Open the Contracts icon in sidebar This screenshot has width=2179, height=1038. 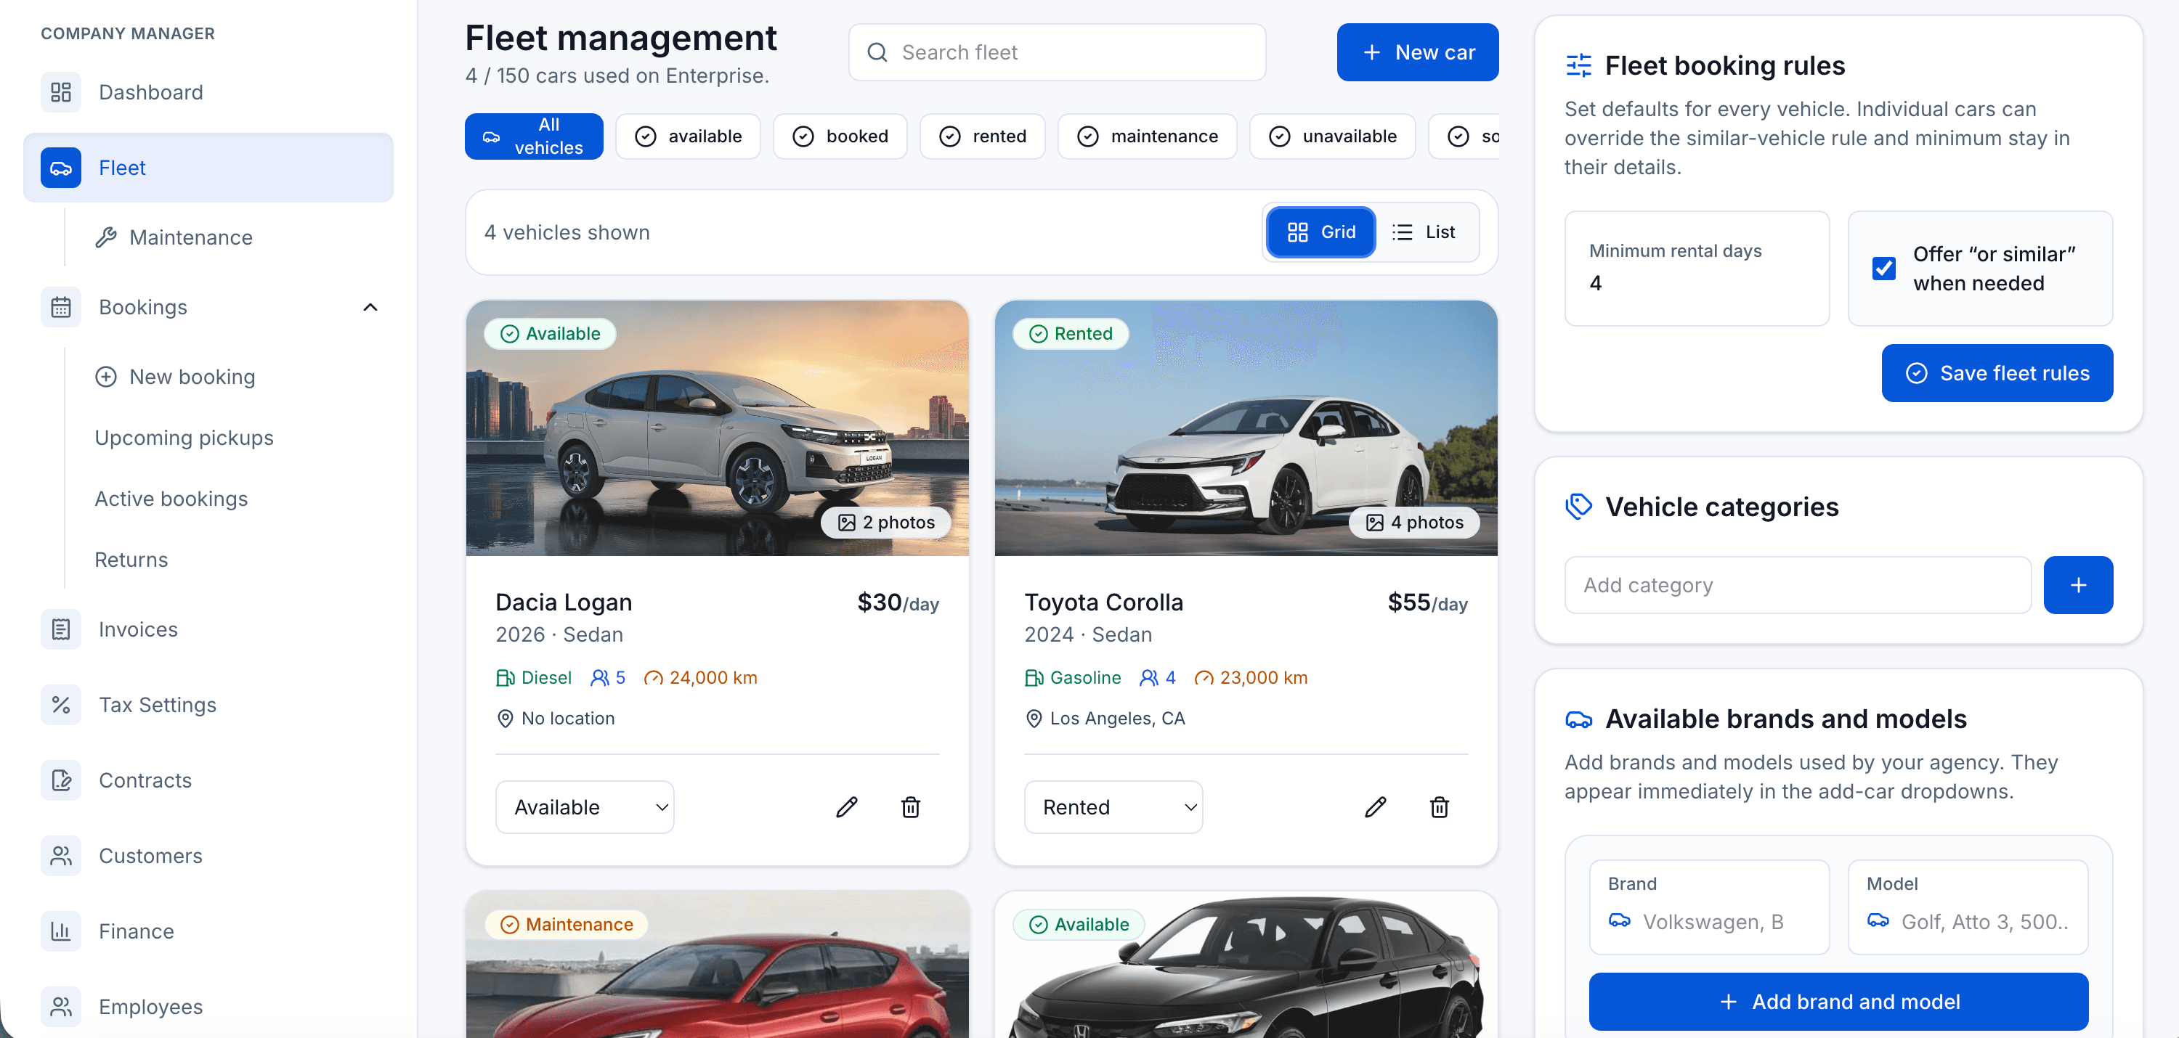(61, 780)
